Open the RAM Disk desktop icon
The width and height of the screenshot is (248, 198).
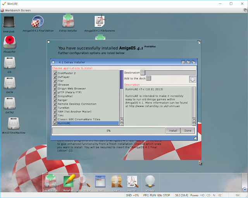pos(9,23)
